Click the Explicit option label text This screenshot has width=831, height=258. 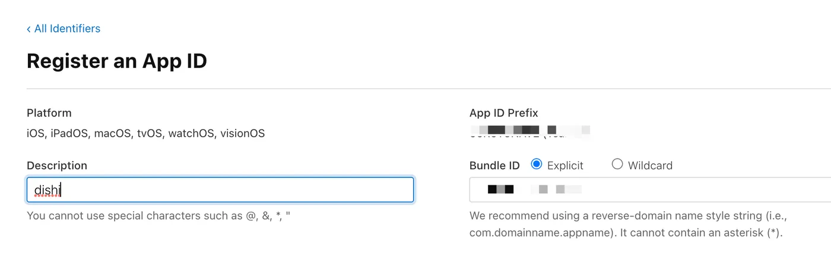[x=565, y=166]
